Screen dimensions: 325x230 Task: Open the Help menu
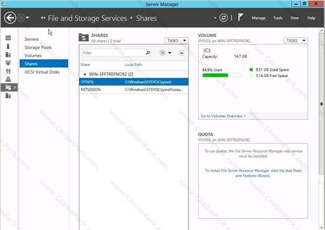click(312, 18)
